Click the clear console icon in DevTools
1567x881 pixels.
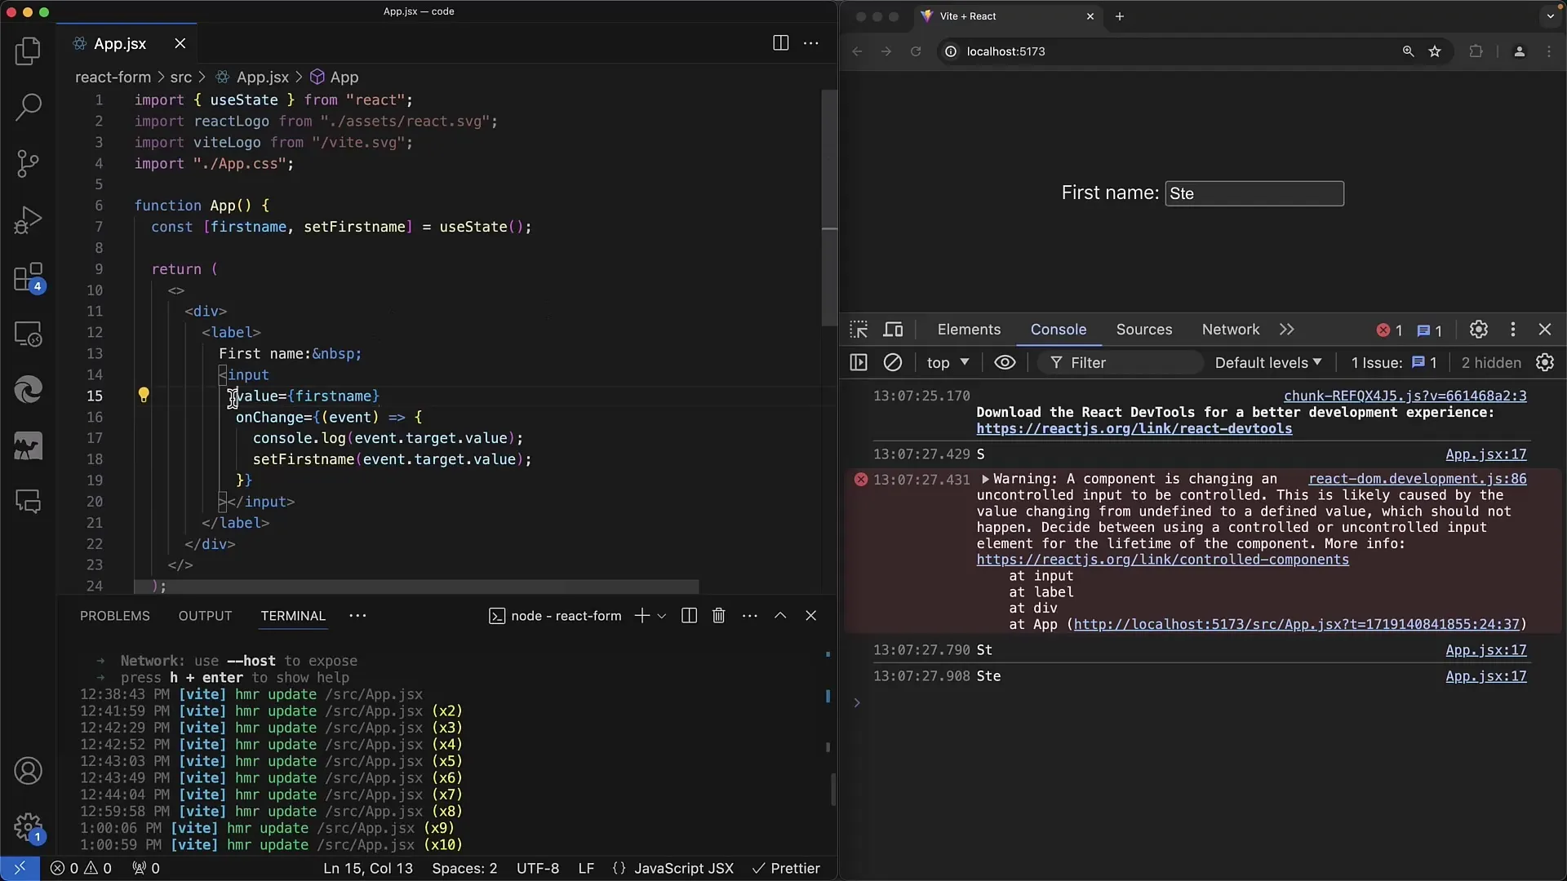tap(894, 362)
